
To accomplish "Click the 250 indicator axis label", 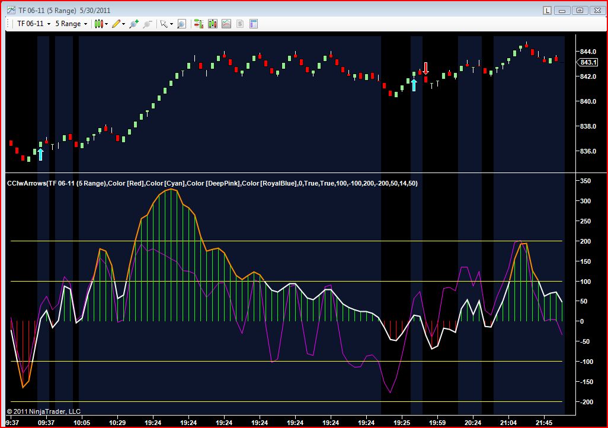I will pyautogui.click(x=585, y=221).
